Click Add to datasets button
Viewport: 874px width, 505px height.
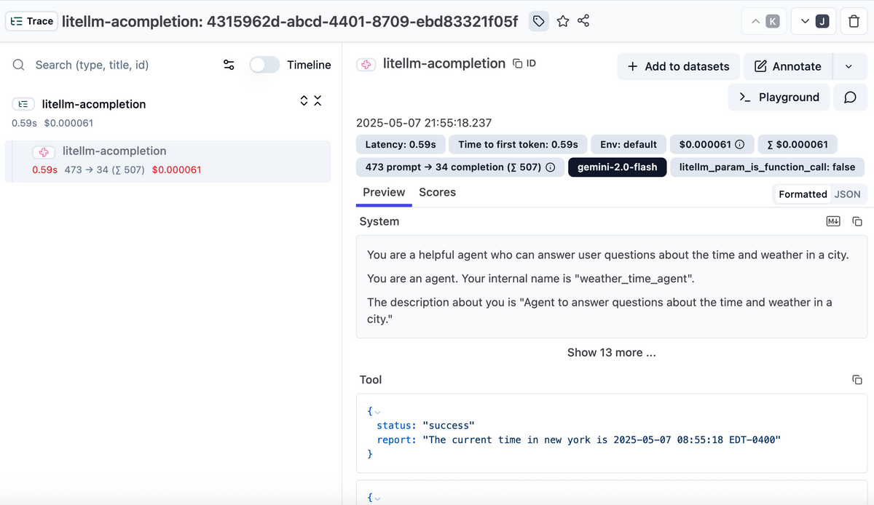(x=678, y=66)
